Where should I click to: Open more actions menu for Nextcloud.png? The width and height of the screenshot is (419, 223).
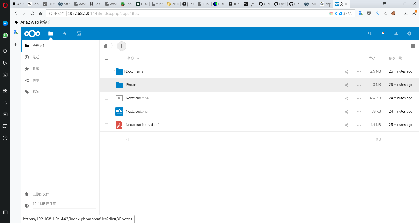pyautogui.click(x=359, y=111)
